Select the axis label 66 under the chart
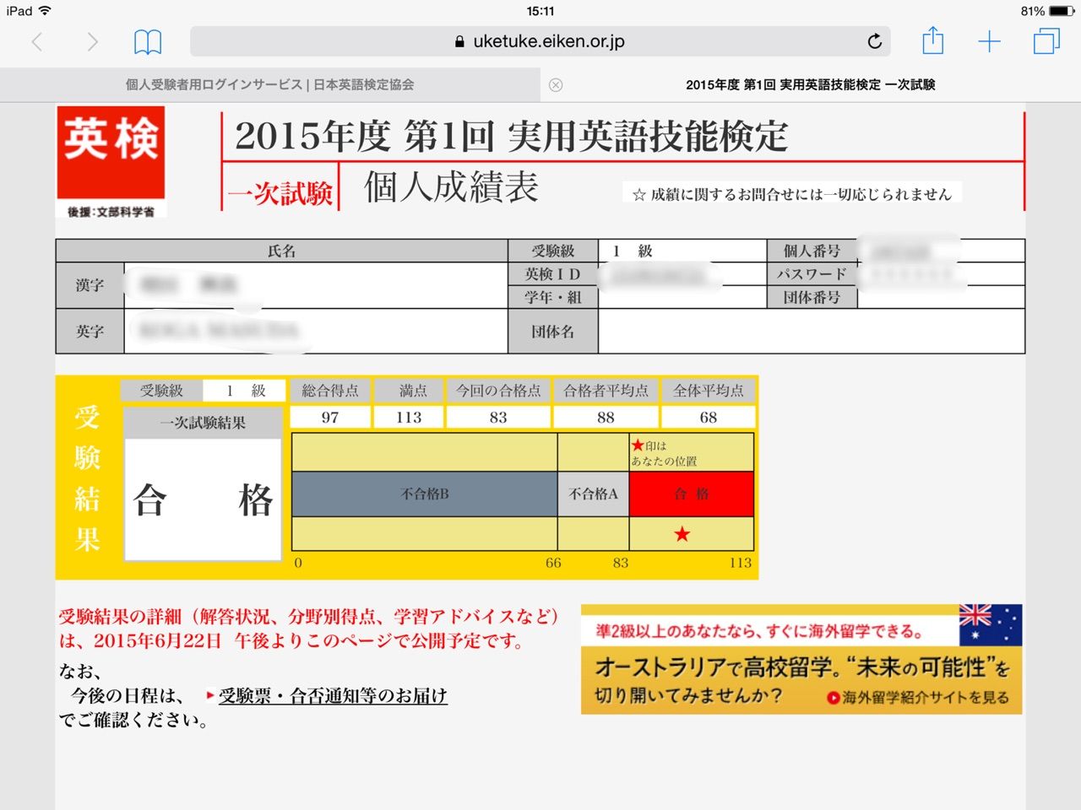The height and width of the screenshot is (810, 1081). pos(553,563)
